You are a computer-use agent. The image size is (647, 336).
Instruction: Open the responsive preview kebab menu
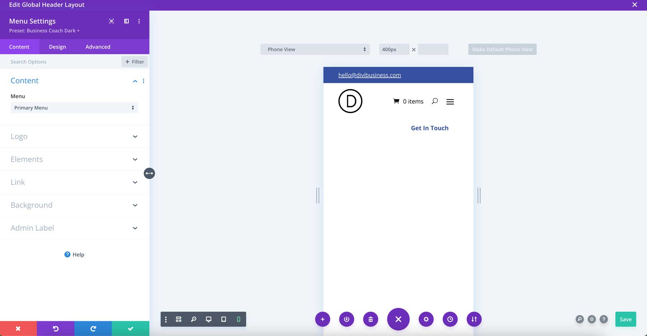(x=166, y=319)
